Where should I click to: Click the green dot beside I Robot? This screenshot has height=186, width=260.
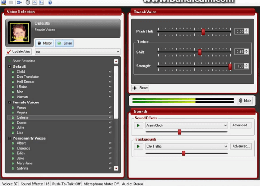[x=13, y=87]
